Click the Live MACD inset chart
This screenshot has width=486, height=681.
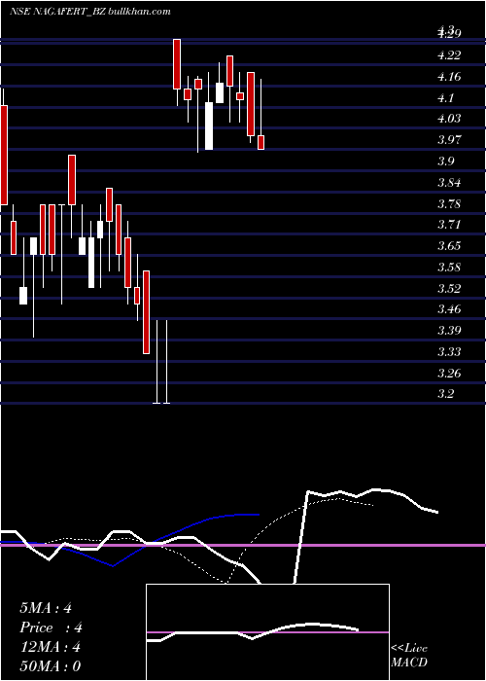[267, 632]
